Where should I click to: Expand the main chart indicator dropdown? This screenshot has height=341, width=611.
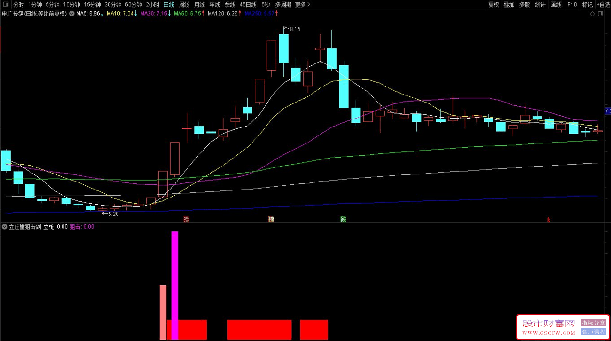coord(71,14)
